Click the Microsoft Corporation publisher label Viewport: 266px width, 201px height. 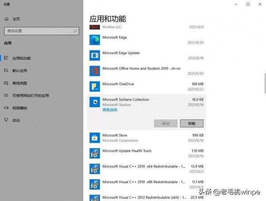(120, 140)
